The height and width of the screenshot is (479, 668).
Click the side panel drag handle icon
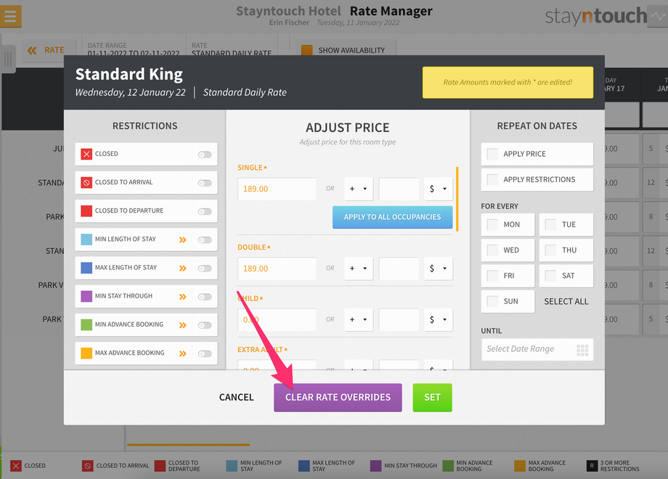click(x=8, y=59)
